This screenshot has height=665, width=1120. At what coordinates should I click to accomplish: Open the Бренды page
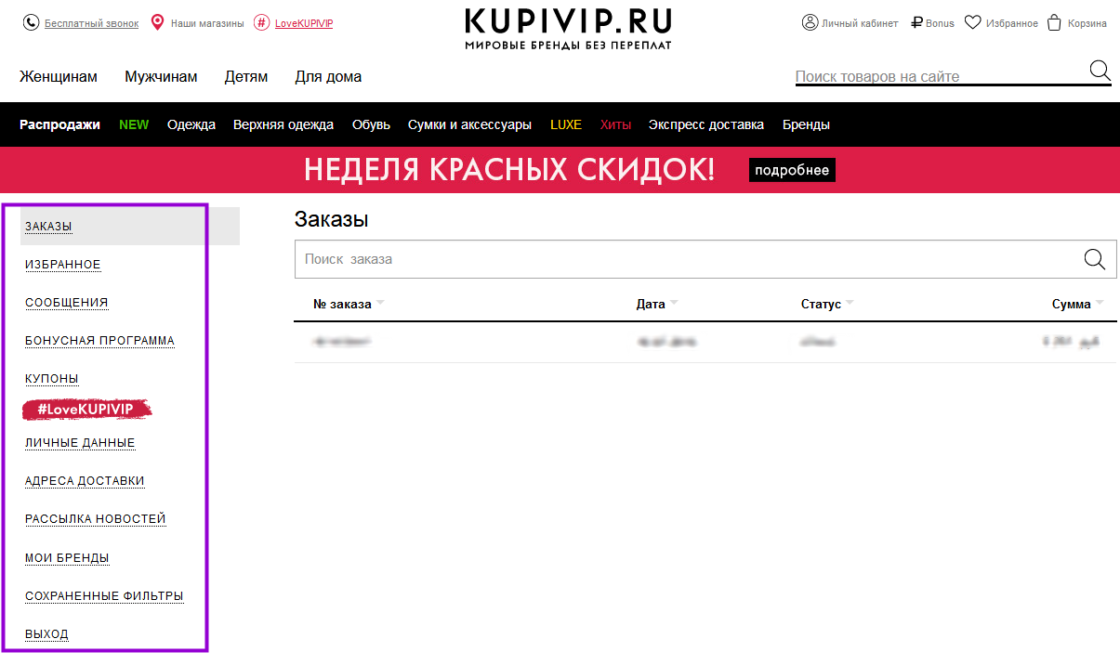coord(806,124)
